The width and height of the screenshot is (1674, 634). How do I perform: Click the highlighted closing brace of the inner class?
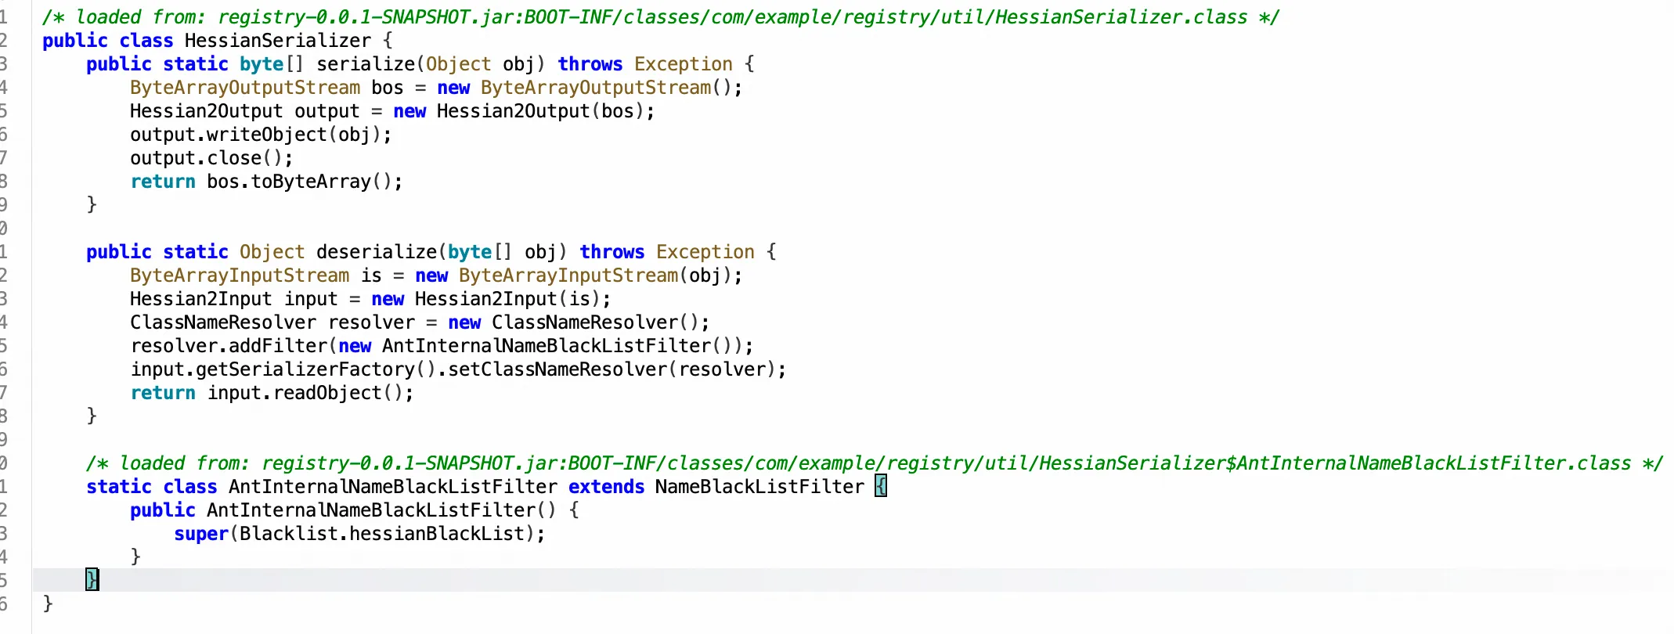tap(92, 580)
